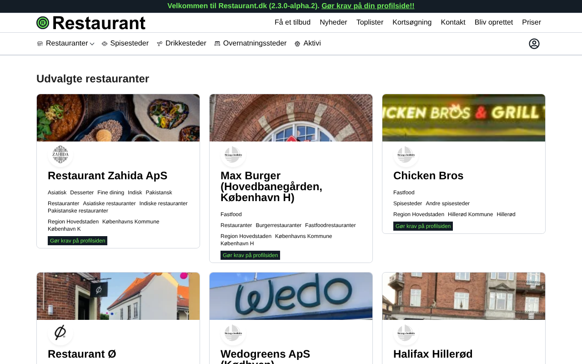Open the Chicken Bros title link
This screenshot has height=364, width=582.
pyautogui.click(x=428, y=176)
